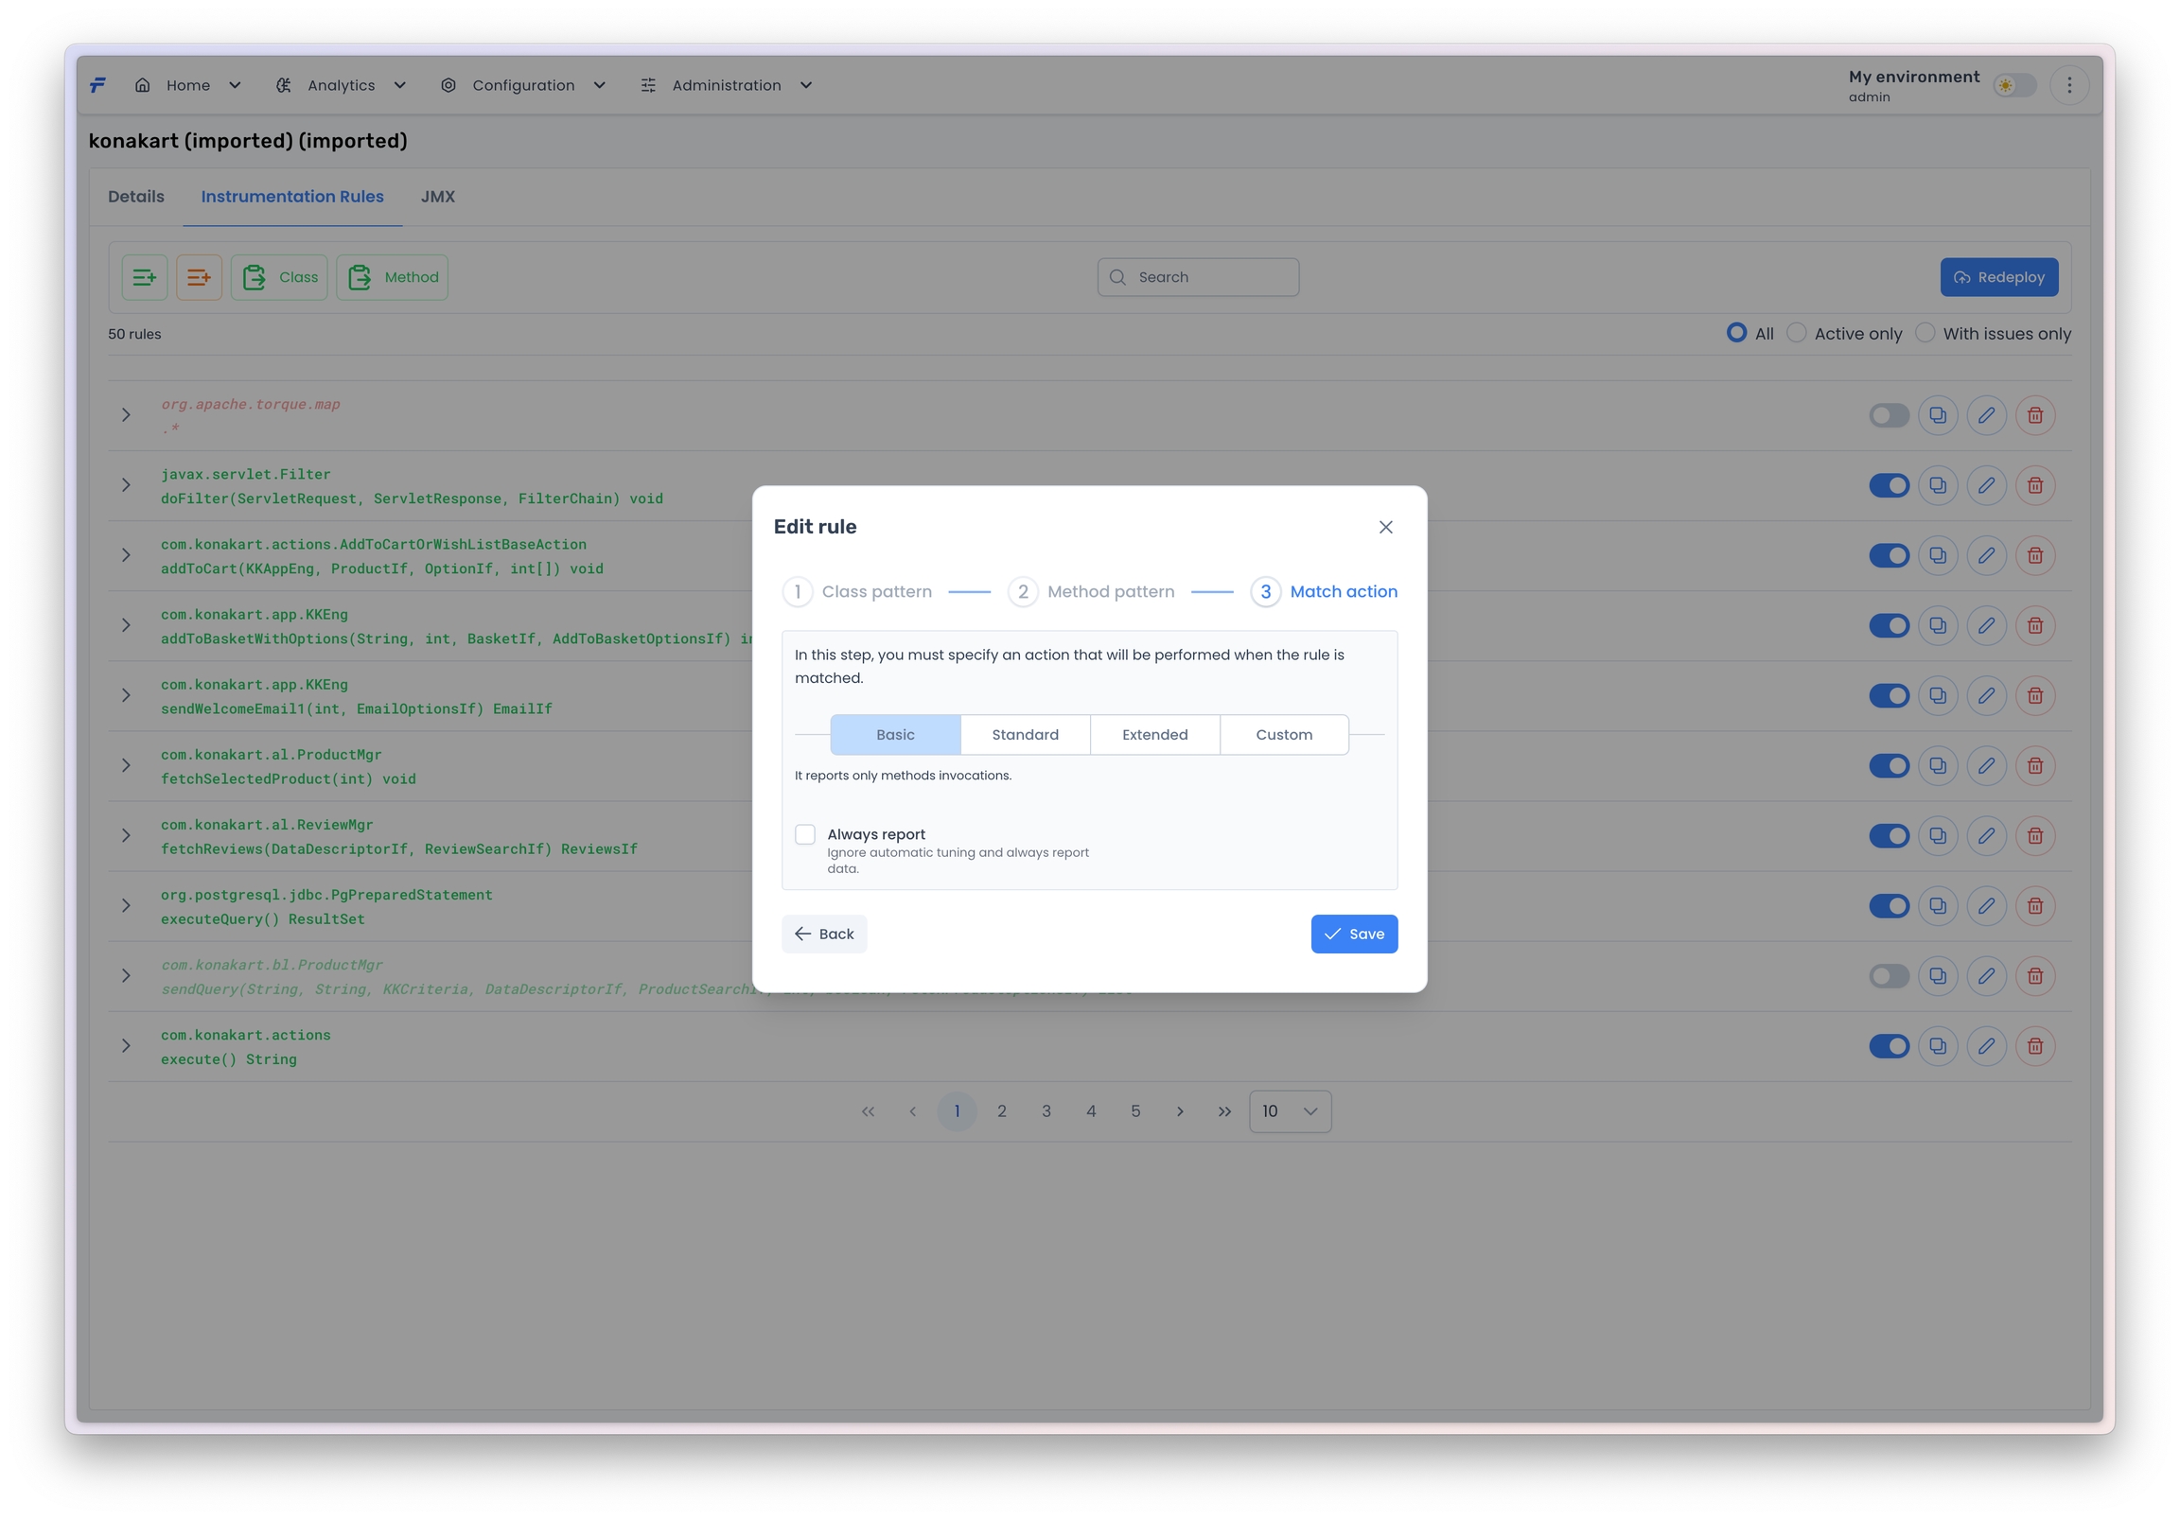
Task: Toggle the light/dark theme switch
Action: point(2013,85)
